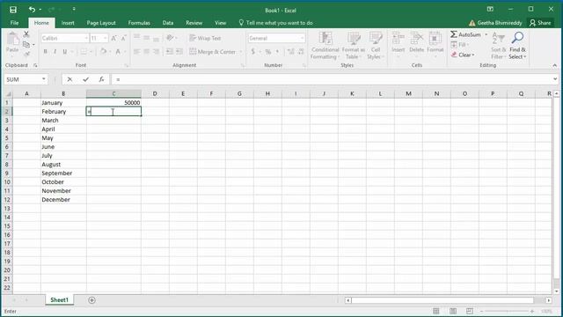Toggle center alignment for cell text

146,52
